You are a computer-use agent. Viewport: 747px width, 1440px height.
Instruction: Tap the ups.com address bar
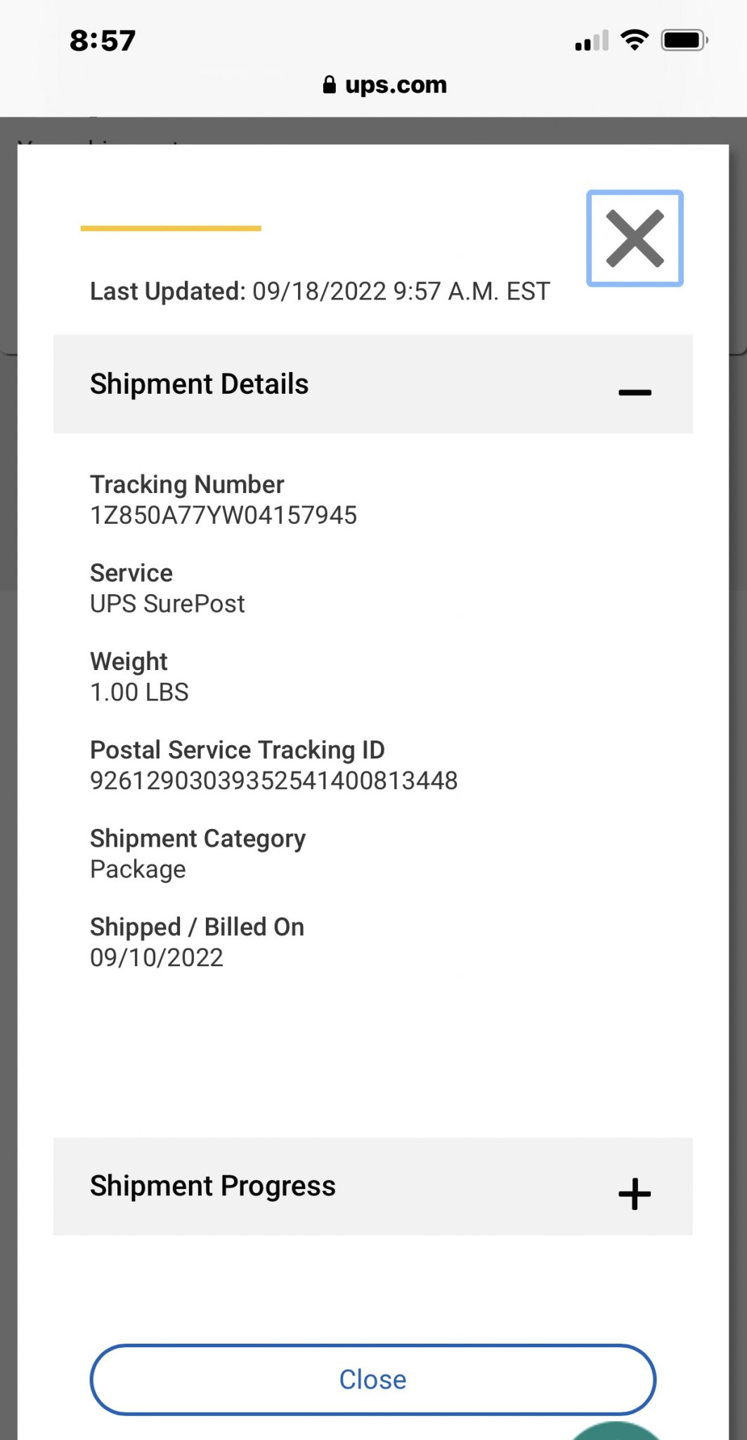384,84
